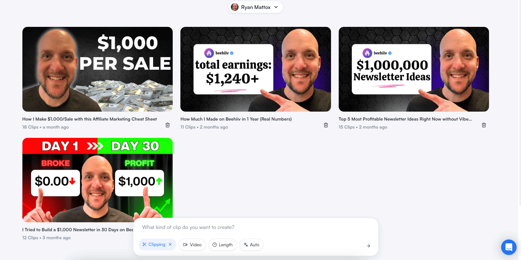The image size is (521, 260).
Task: Delete the Affiliate Marketing Cheat Sheet video
Action: (168, 125)
